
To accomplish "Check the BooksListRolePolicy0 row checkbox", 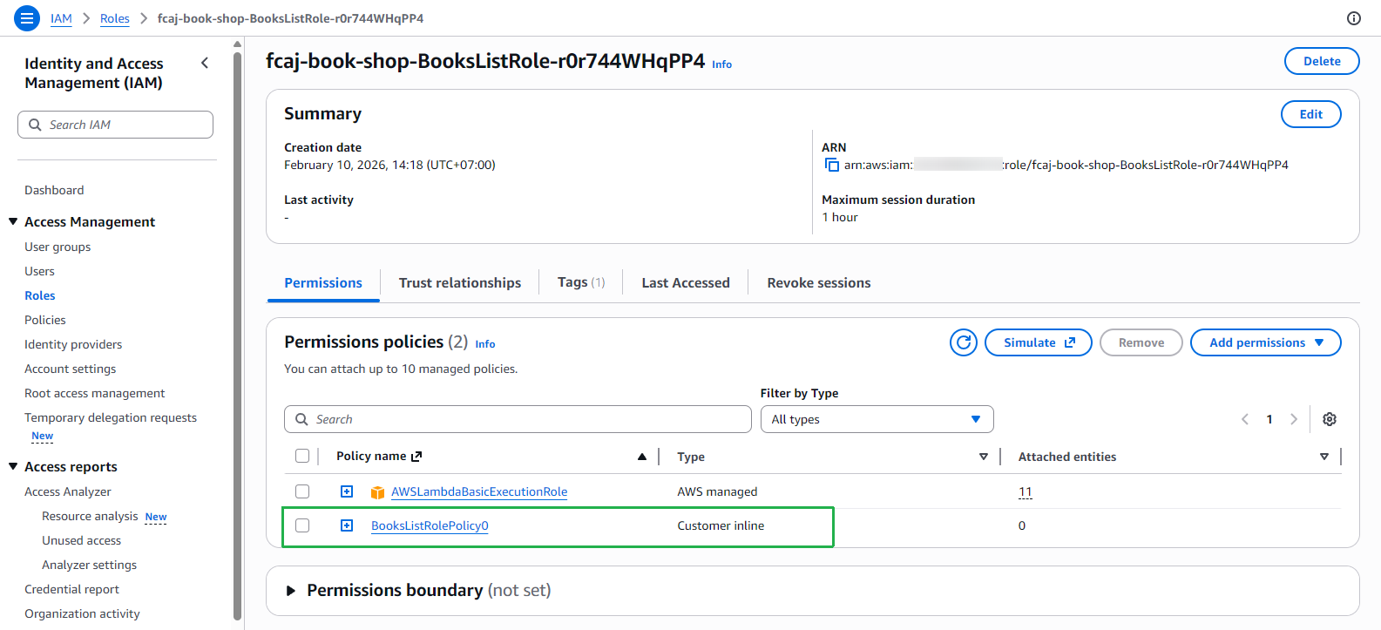I will (302, 525).
